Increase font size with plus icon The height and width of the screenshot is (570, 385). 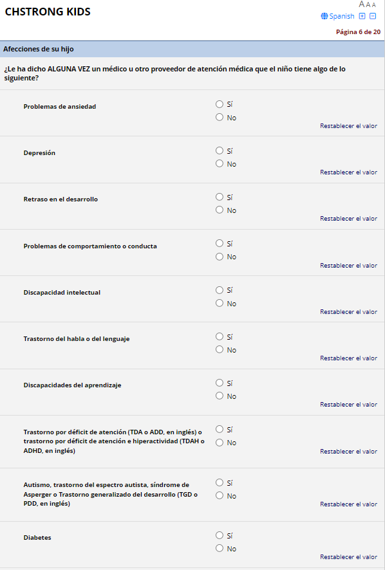362,16
